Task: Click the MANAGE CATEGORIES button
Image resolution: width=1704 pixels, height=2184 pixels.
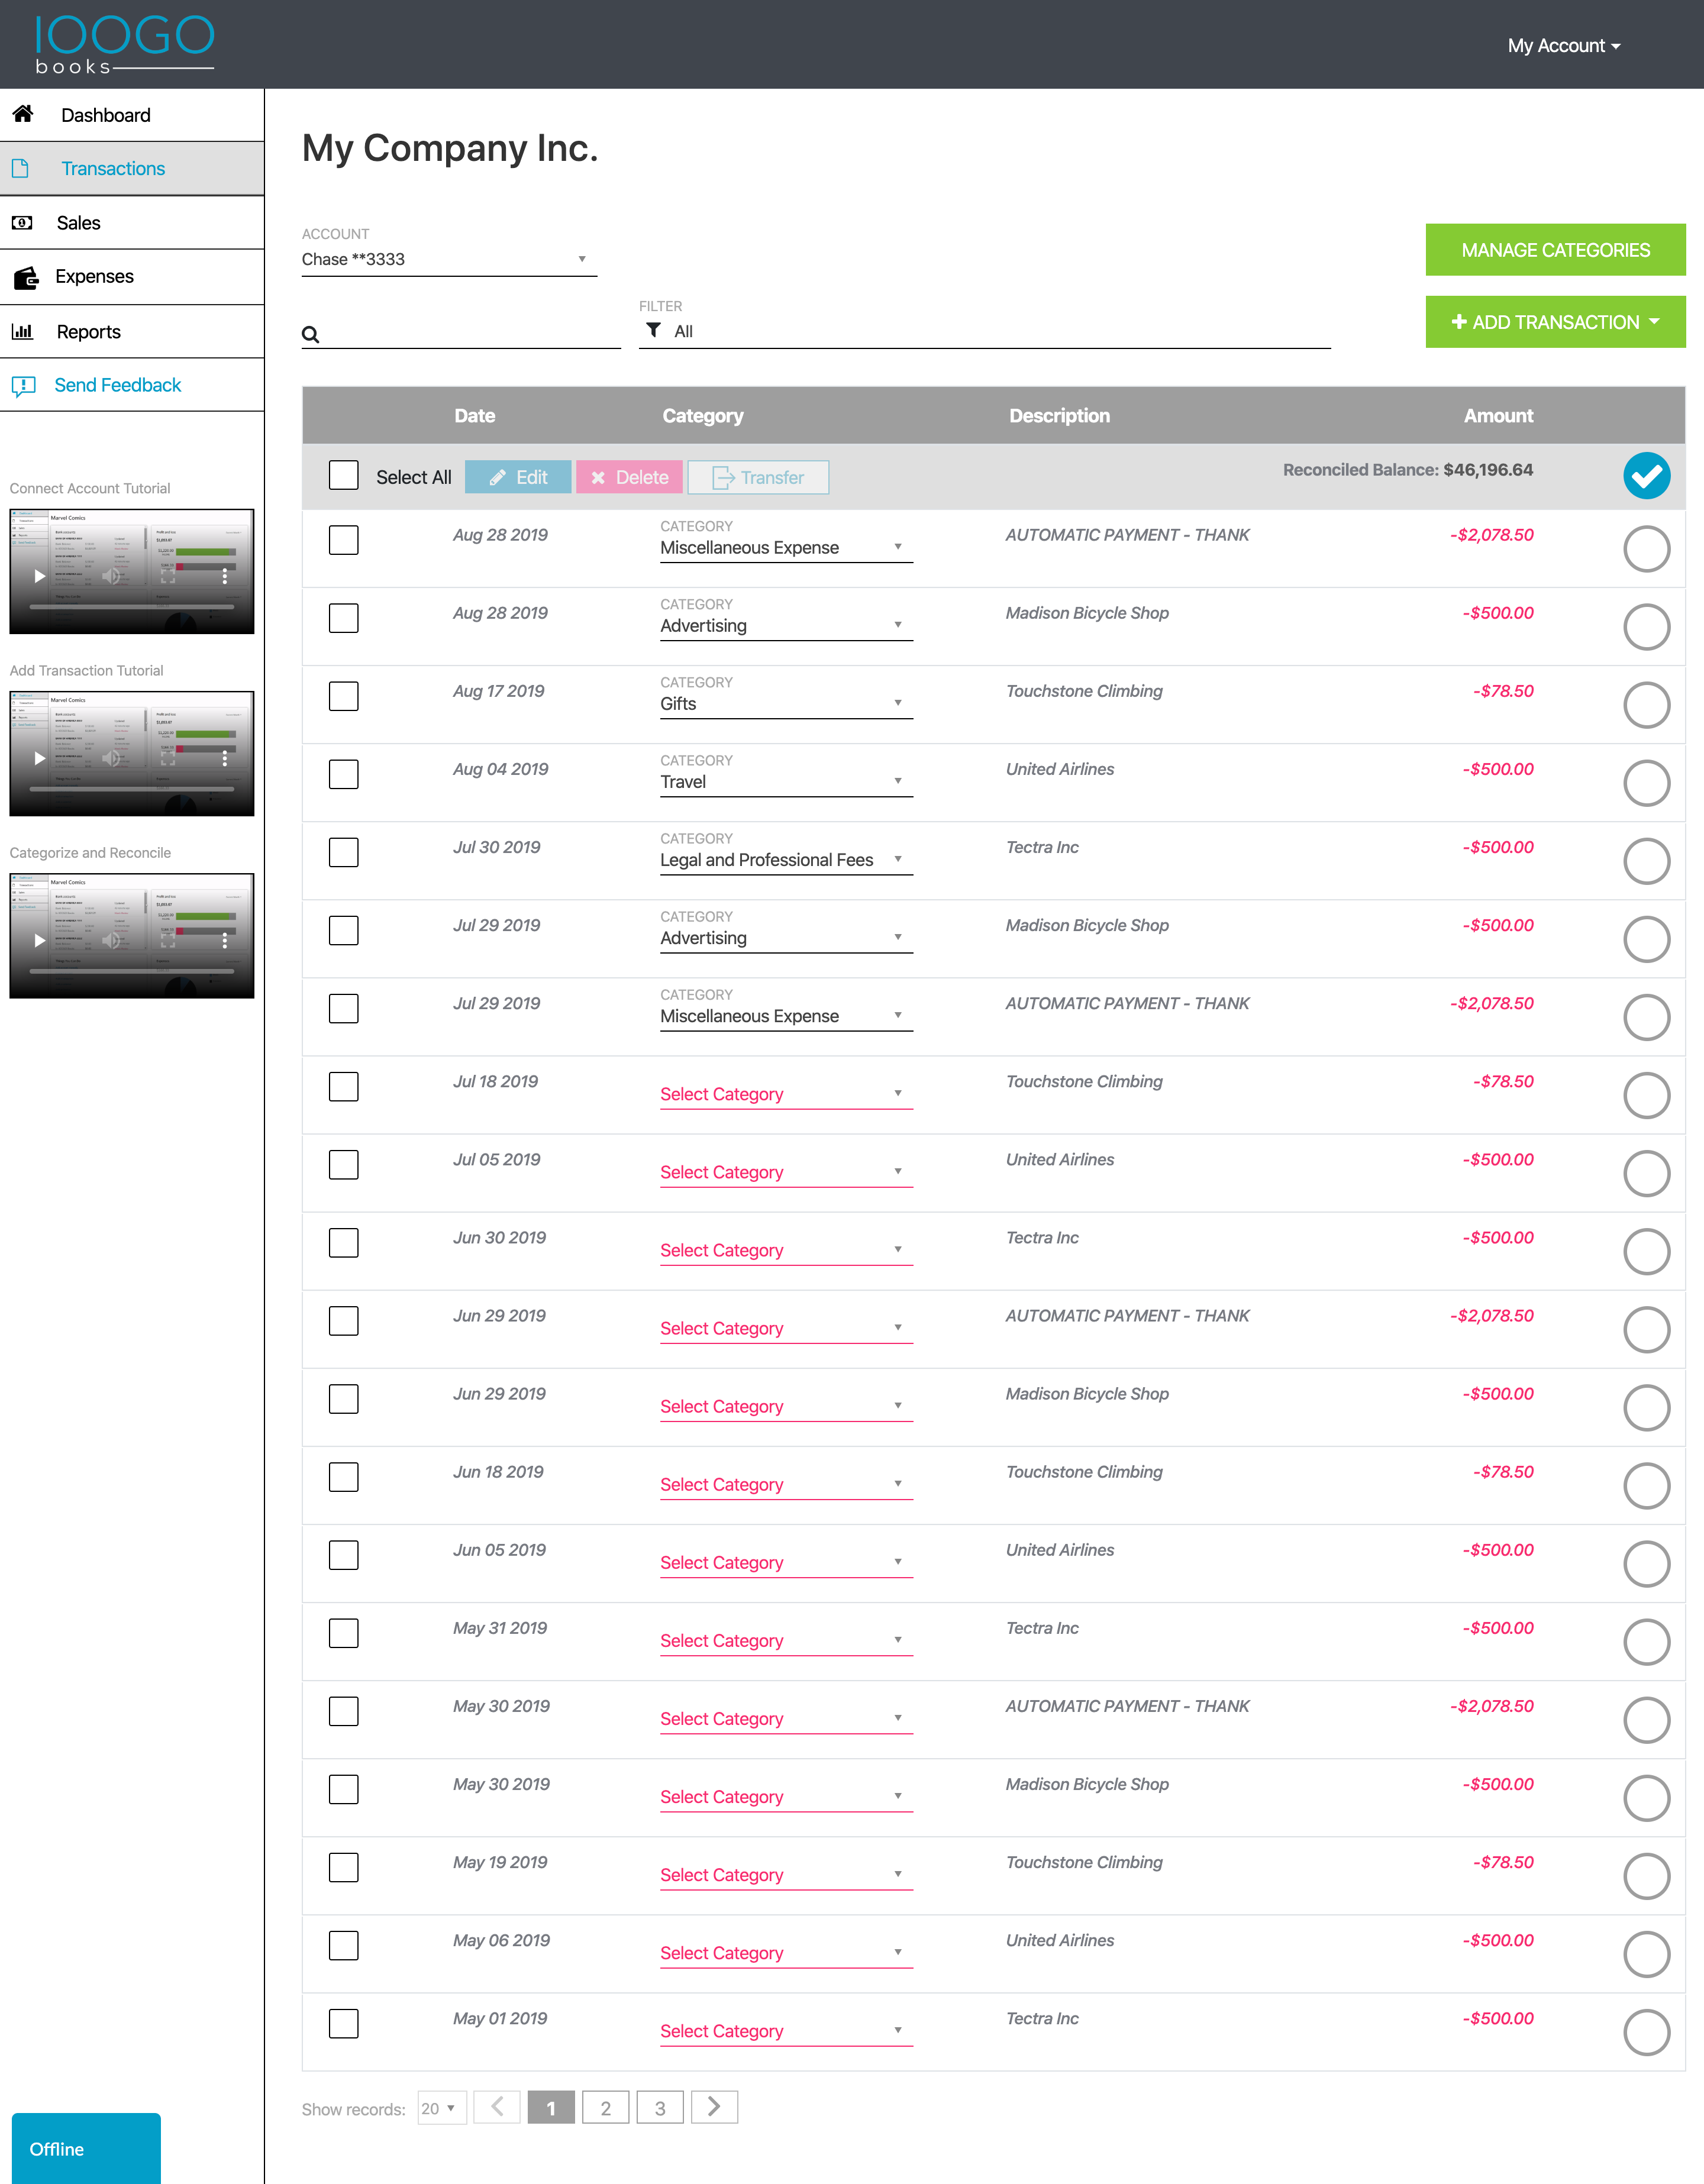Action: click(x=1555, y=250)
